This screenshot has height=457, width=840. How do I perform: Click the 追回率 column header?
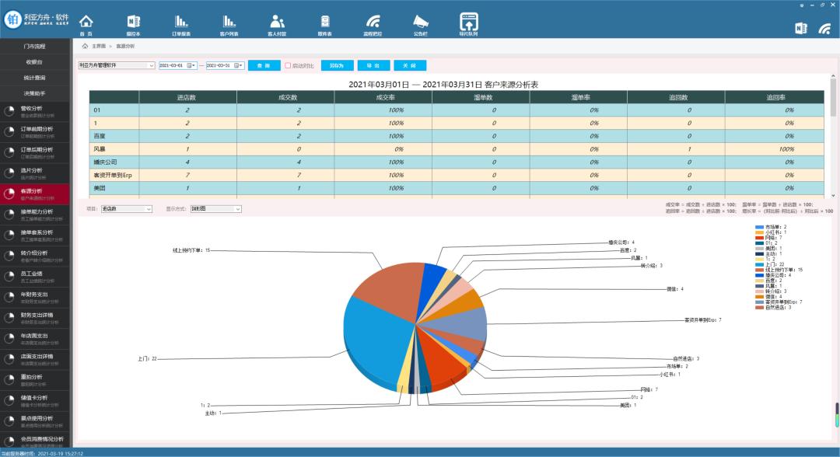click(x=775, y=97)
